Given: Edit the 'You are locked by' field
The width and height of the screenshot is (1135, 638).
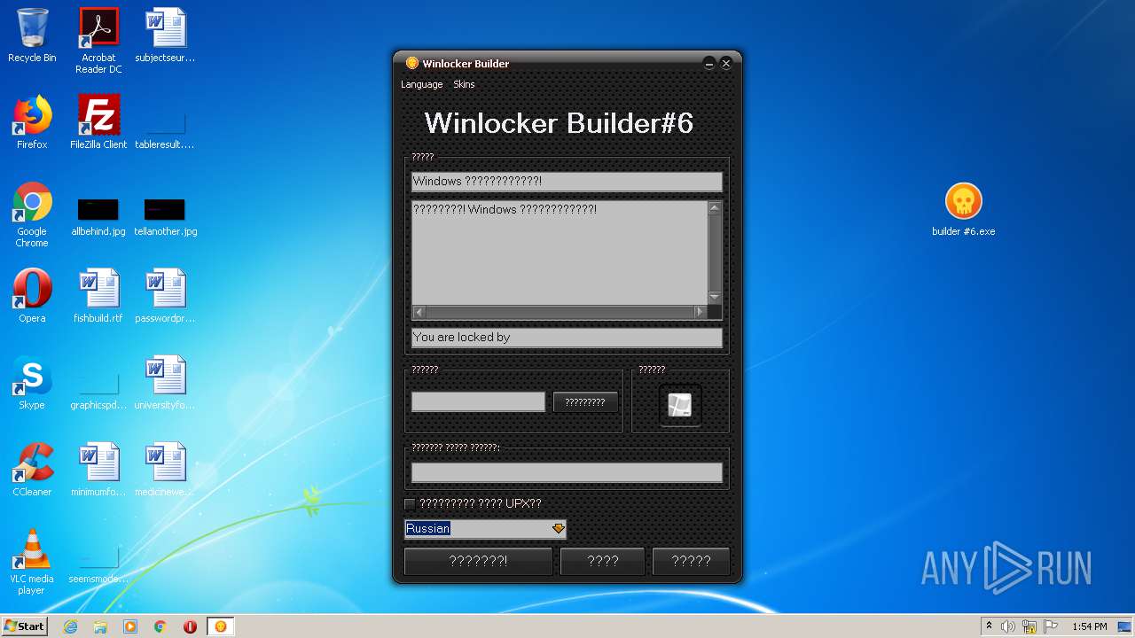Looking at the screenshot, I should [x=567, y=338].
